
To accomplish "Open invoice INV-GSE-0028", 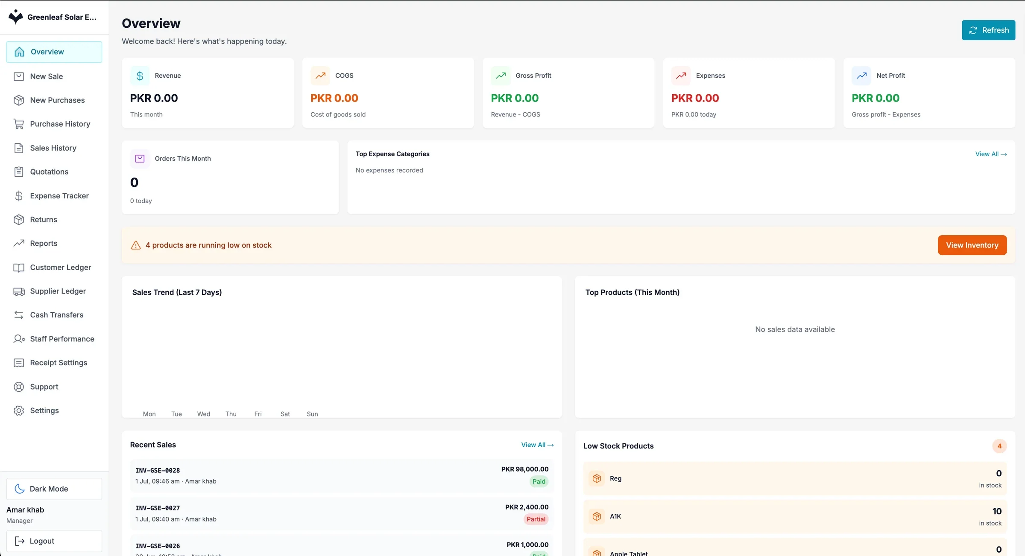I will pyautogui.click(x=342, y=476).
